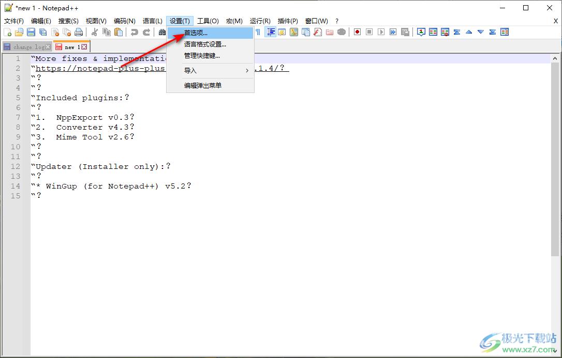Click the Save All toolbar icon

pyautogui.click(x=43, y=32)
